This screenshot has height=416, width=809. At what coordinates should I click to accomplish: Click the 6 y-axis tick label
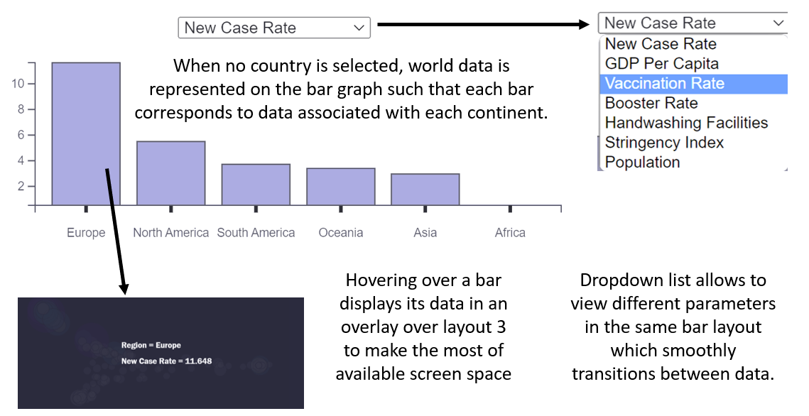(21, 135)
